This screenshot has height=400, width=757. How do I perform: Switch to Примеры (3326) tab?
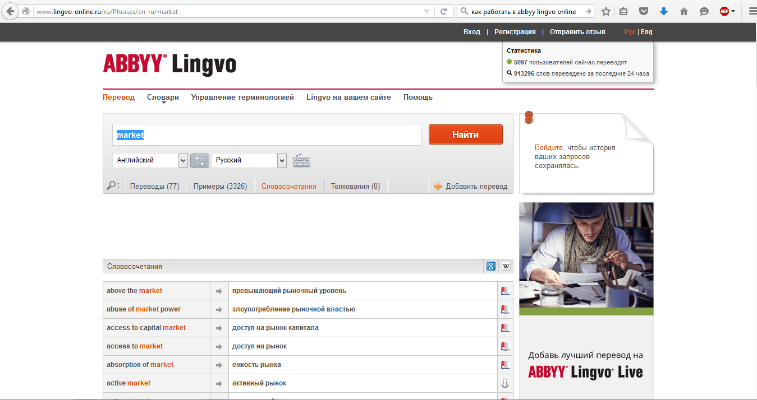click(x=220, y=187)
